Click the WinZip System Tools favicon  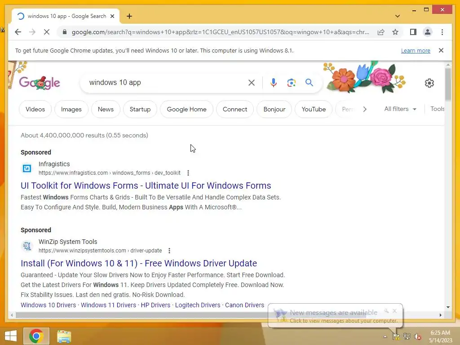click(27, 246)
